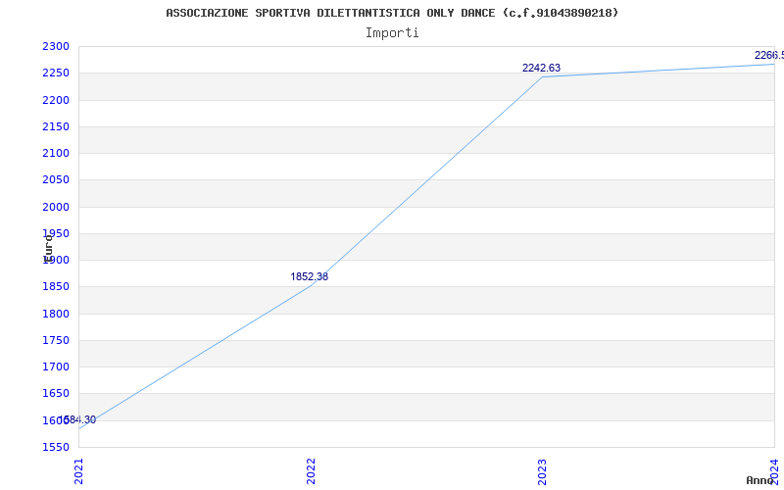Screen dimensions: 784x490
Task: Click the 2250 y-axis tick label
Action: (56, 73)
